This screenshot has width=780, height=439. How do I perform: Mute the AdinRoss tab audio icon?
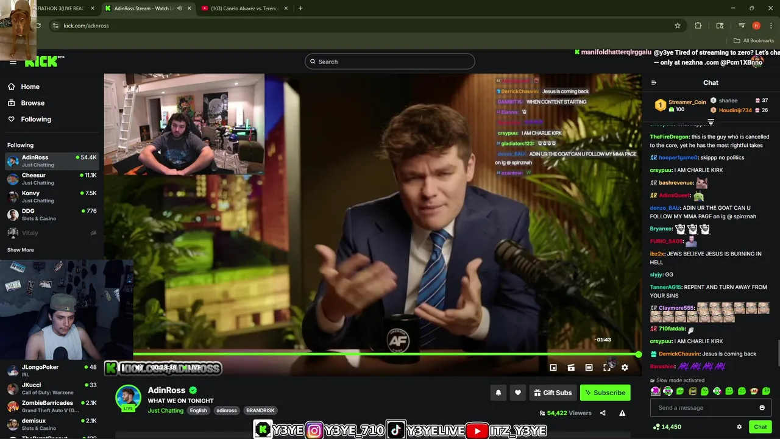[179, 9]
